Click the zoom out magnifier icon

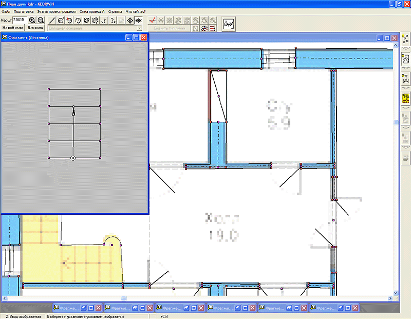click(x=40, y=20)
